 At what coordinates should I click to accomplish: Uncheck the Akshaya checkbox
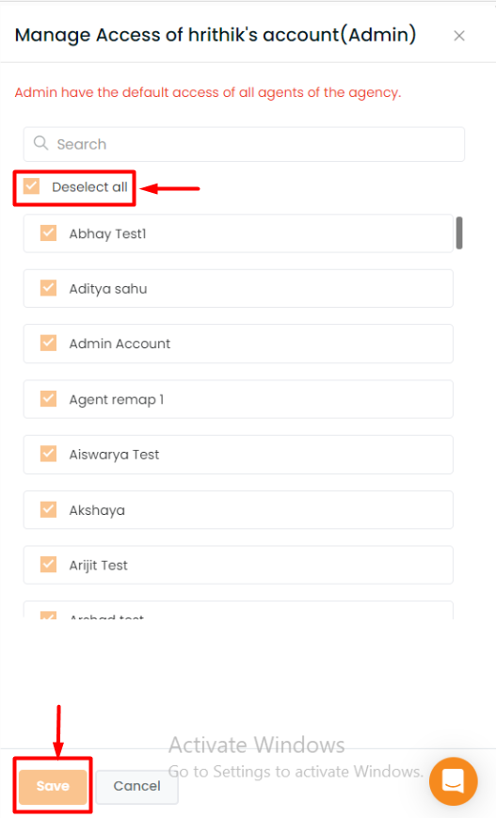tap(49, 509)
